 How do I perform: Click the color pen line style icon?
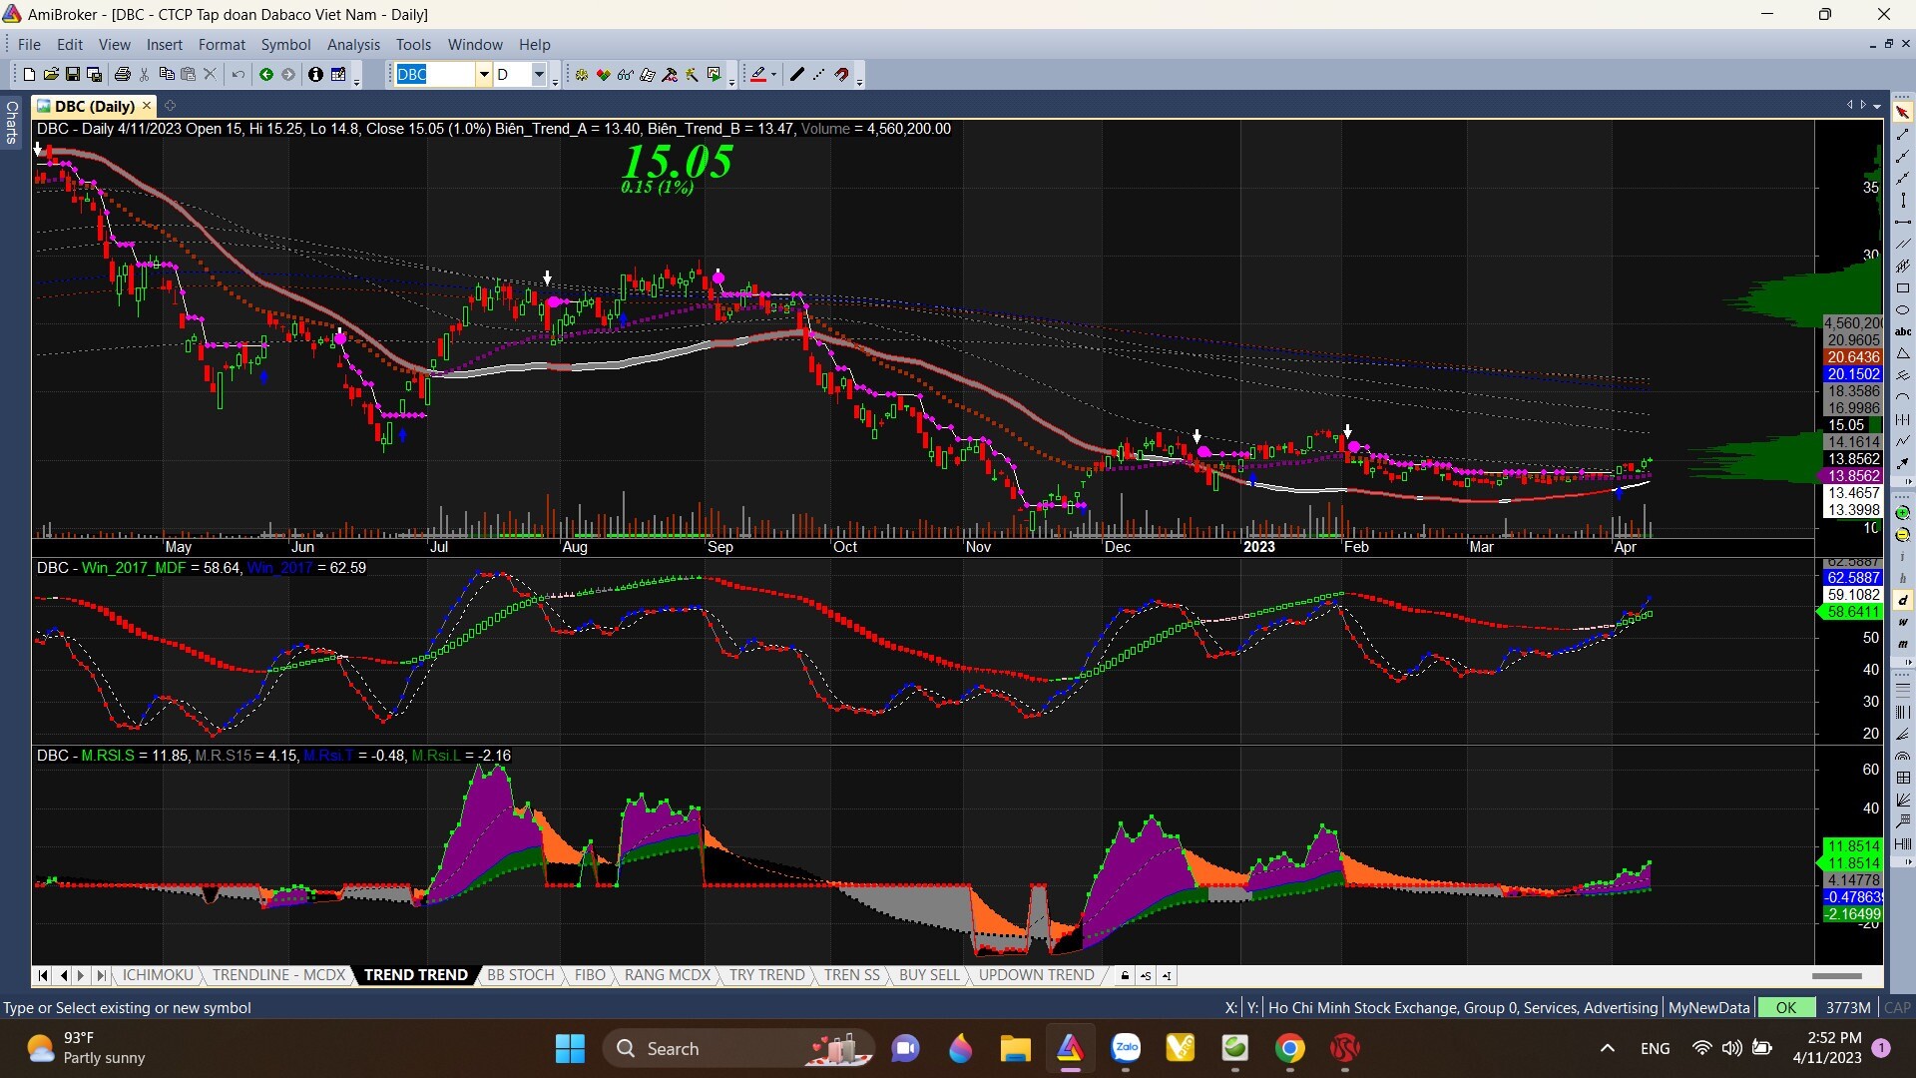coord(758,75)
